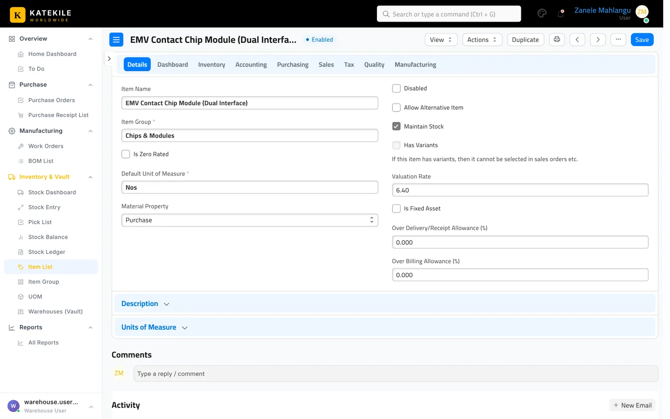Switch to the Purchasing tab
Screen dimensions: 670x419
tap(293, 65)
